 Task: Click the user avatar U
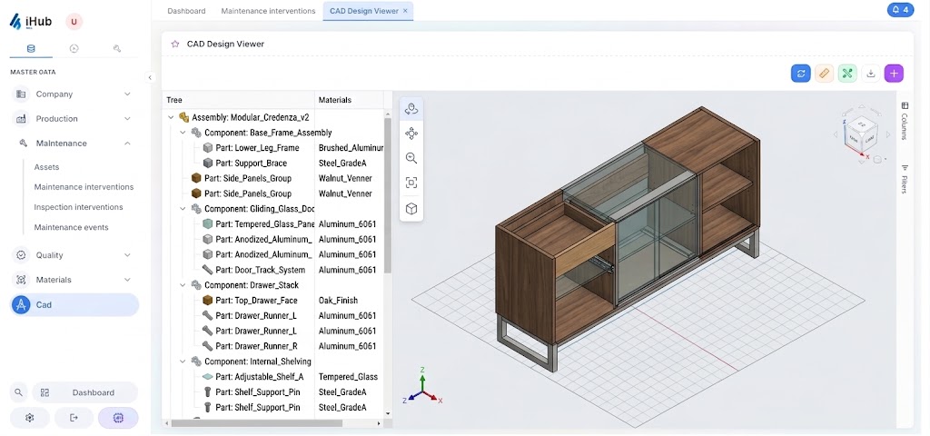(x=74, y=22)
